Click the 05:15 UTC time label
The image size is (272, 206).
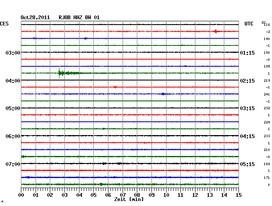[247, 164]
